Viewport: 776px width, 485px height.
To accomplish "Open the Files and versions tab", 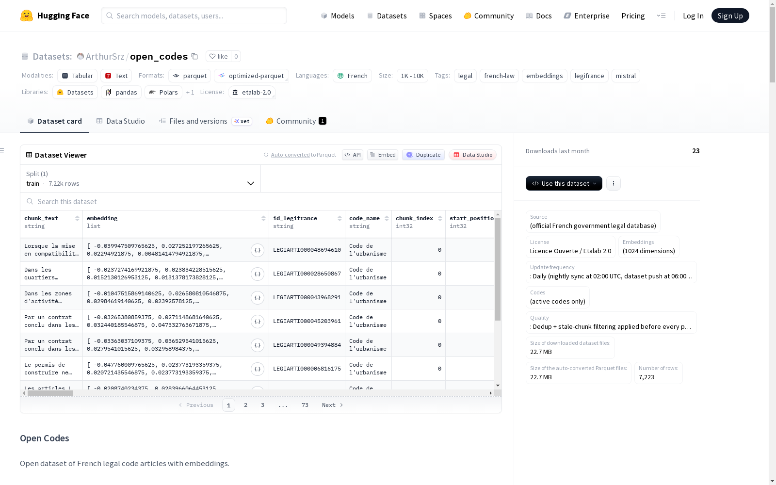I will [206, 121].
